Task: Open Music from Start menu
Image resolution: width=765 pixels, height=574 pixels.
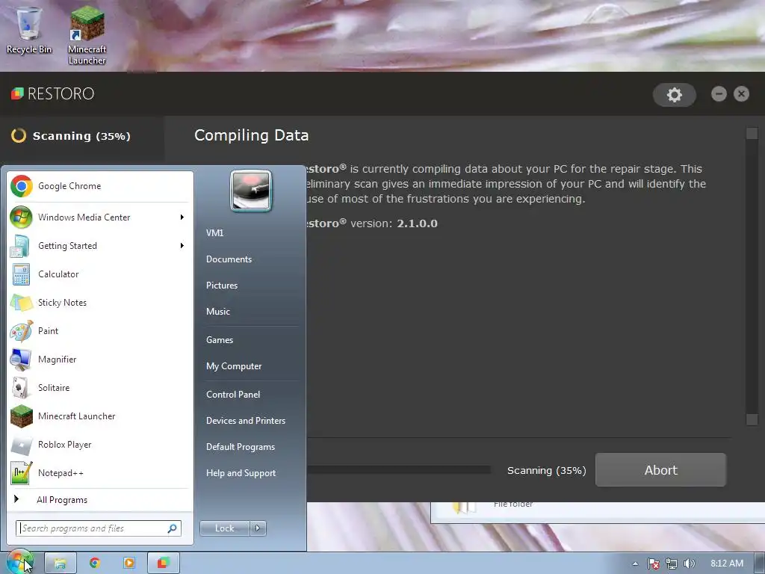Action: [x=217, y=312]
